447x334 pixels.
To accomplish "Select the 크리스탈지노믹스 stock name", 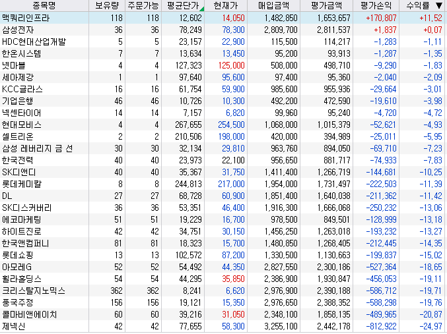I will tap(34, 291).
